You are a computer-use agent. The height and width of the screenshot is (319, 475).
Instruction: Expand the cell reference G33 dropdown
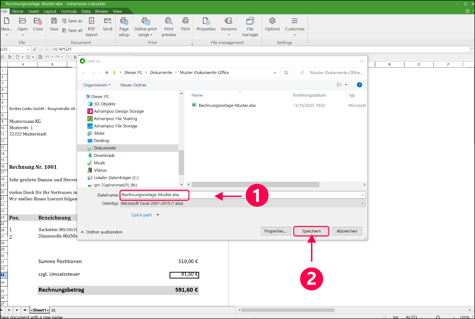click(28, 49)
